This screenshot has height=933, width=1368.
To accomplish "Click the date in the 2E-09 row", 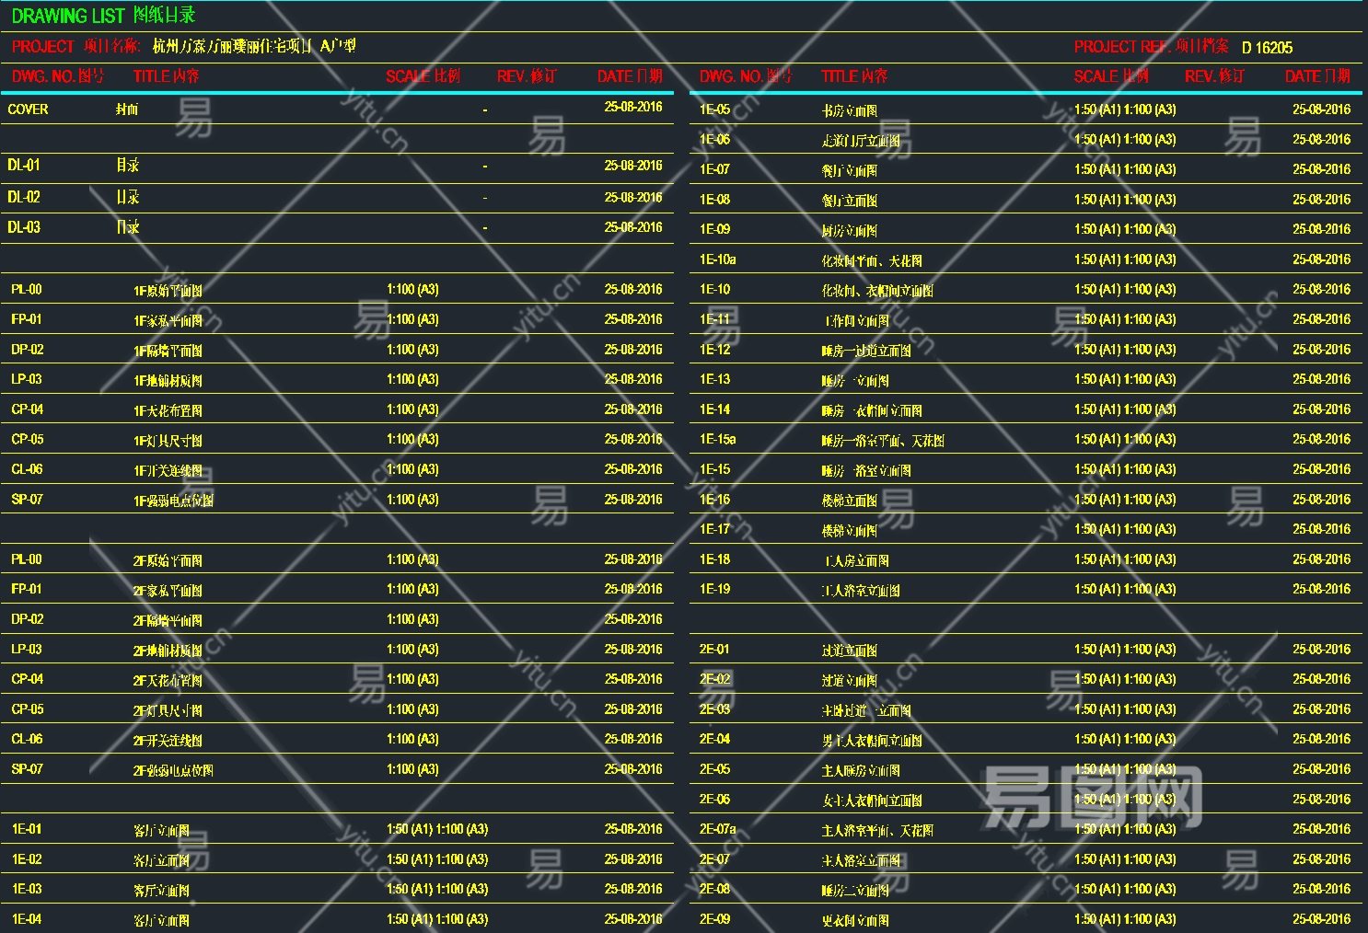I will [1321, 918].
